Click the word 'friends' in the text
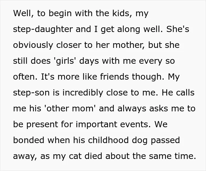The width and height of the screenshot is (206, 171). pyautogui.click(x=114, y=77)
